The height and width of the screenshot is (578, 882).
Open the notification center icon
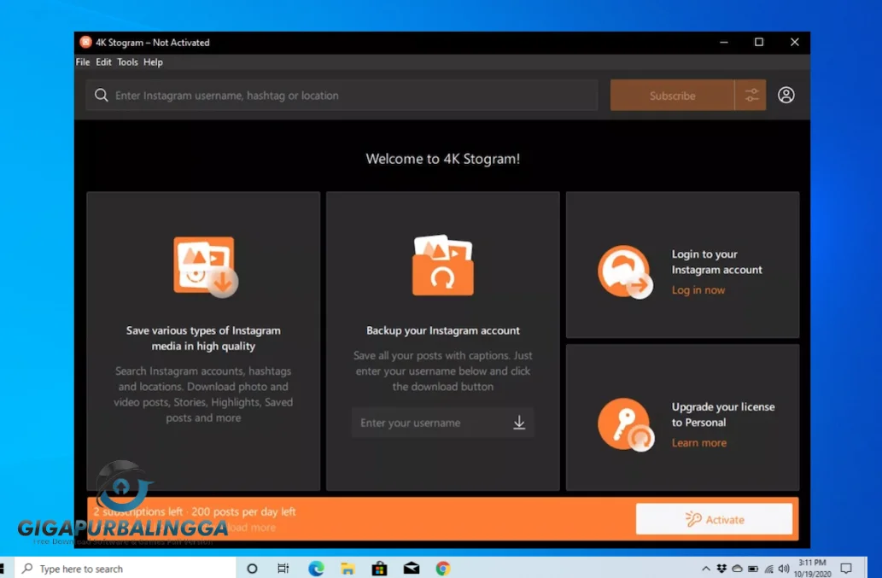pos(846,569)
